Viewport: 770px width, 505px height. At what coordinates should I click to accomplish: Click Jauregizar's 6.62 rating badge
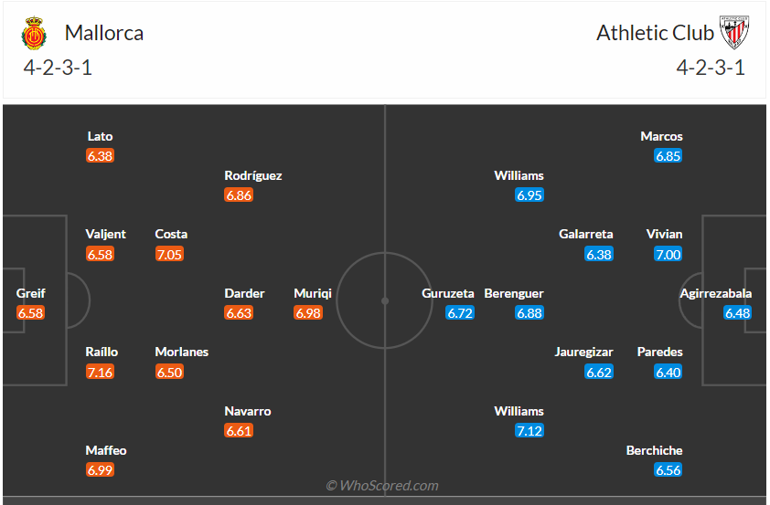pyautogui.click(x=599, y=373)
